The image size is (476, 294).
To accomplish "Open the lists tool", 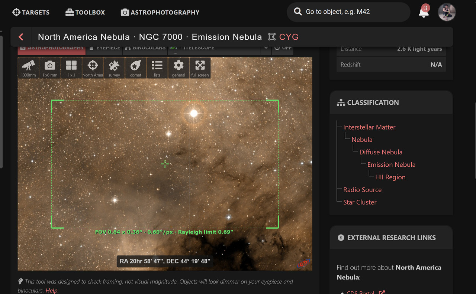I will [157, 68].
